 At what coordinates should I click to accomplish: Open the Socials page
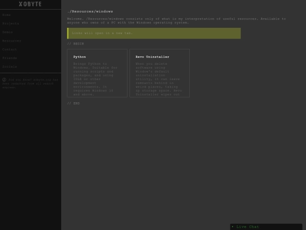coord(10,66)
